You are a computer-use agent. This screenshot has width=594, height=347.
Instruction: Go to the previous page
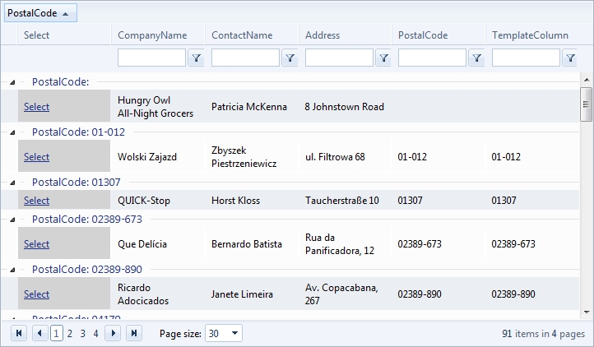click(39, 333)
